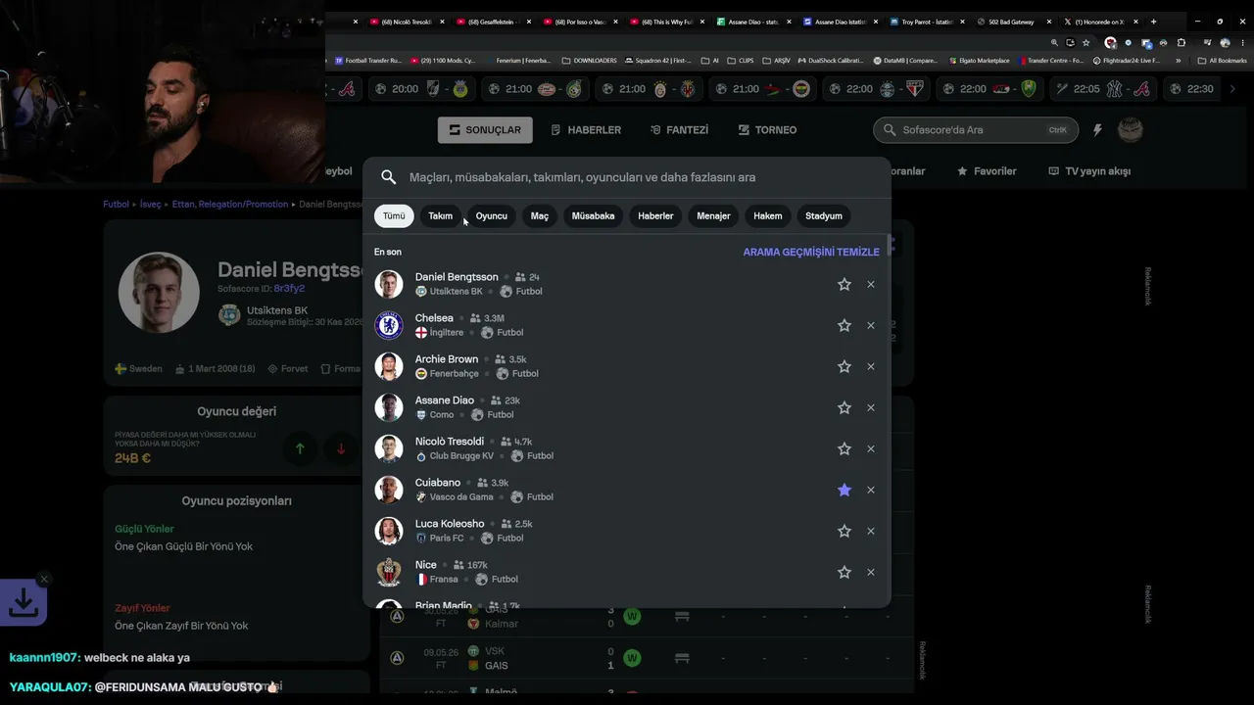Remove Chelsea from search history
This screenshot has height=705, width=1254.
click(871, 325)
